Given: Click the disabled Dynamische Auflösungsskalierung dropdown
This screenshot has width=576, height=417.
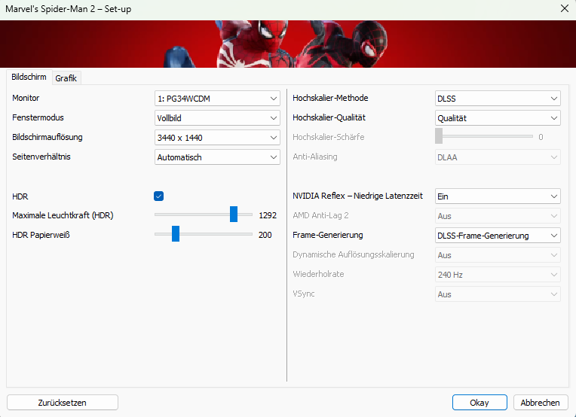Looking at the screenshot, I should coord(498,255).
